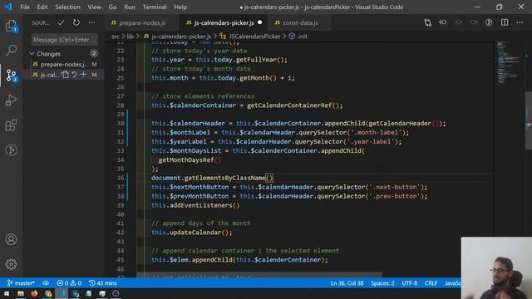Change CRLF end of line sequence
The height and width of the screenshot is (299, 532).
tap(431, 283)
